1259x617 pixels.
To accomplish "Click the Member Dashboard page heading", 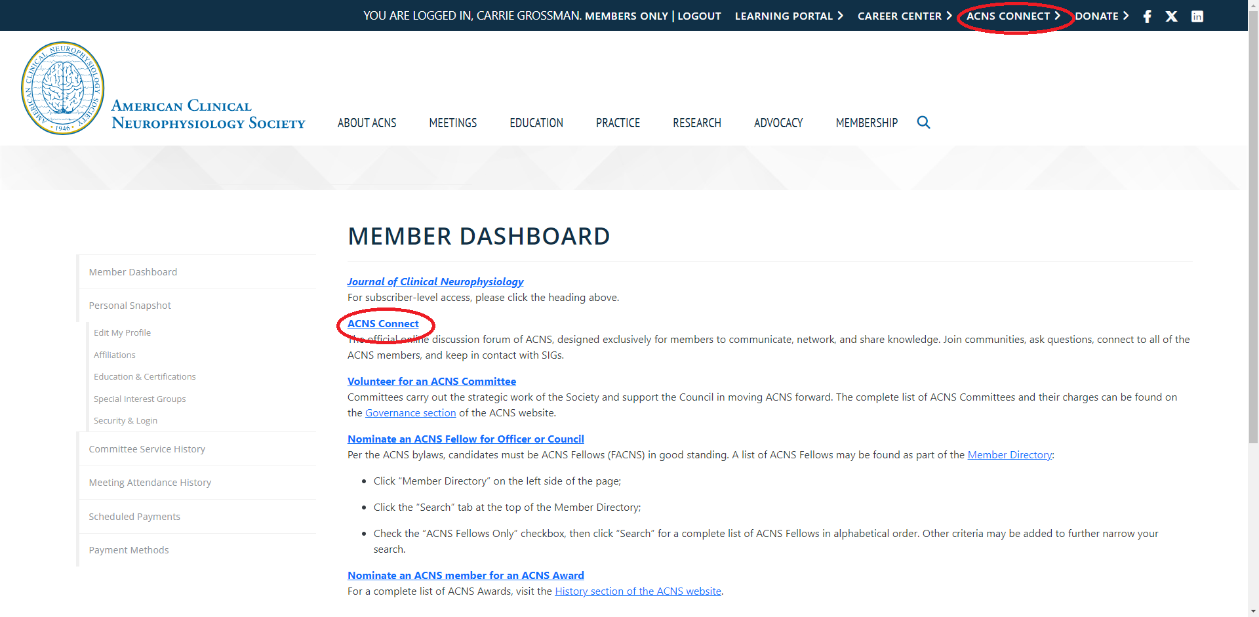I will [479, 236].
